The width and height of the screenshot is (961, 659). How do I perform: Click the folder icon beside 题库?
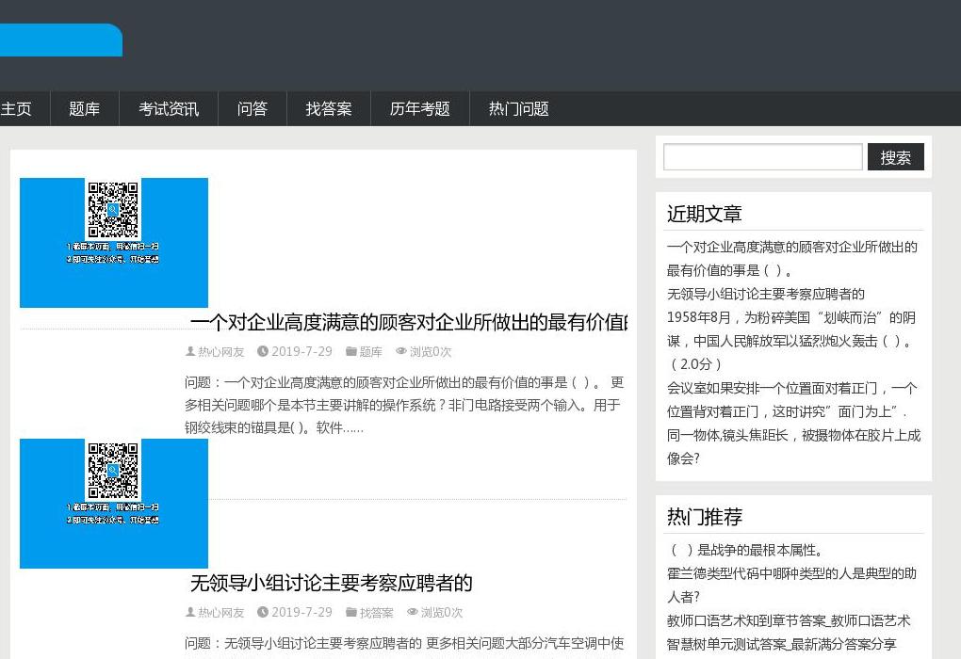tap(351, 351)
